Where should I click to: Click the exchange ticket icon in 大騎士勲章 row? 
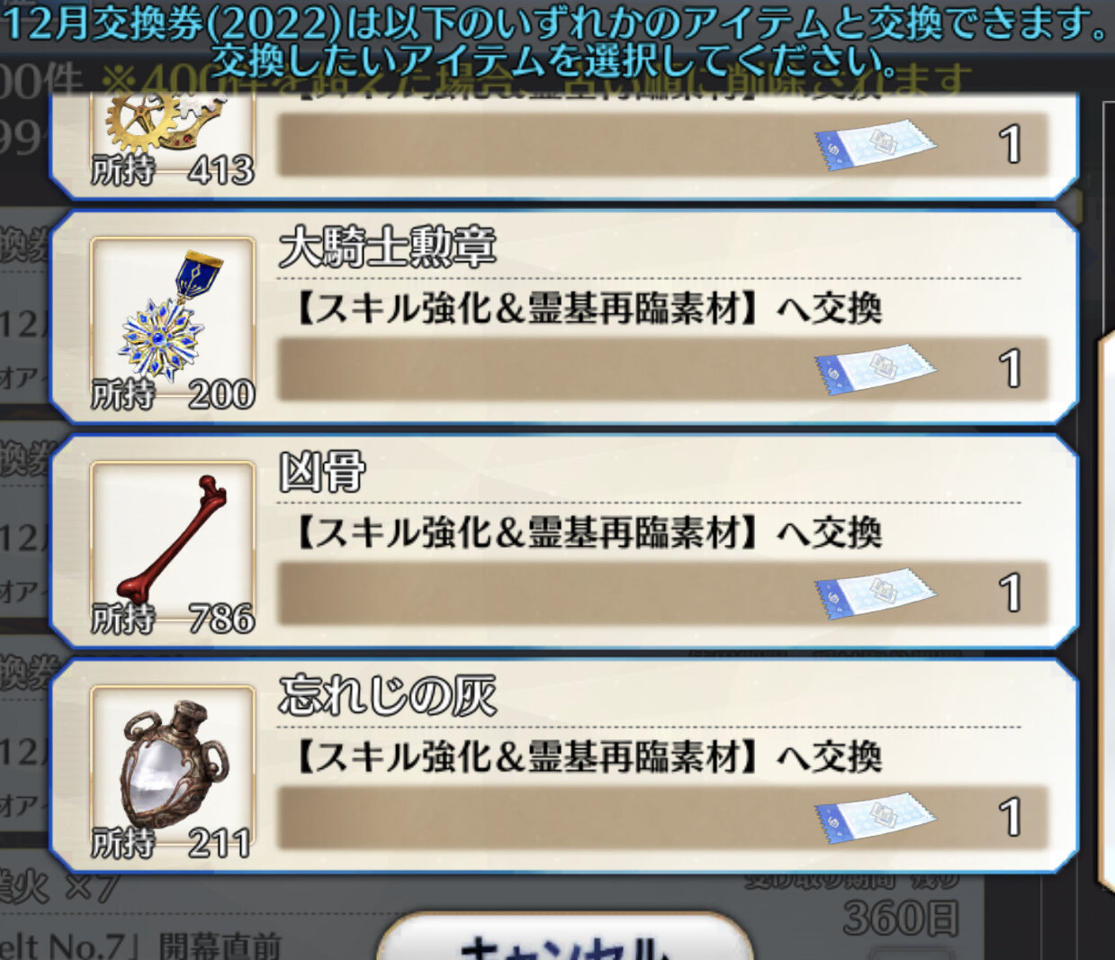click(x=875, y=368)
